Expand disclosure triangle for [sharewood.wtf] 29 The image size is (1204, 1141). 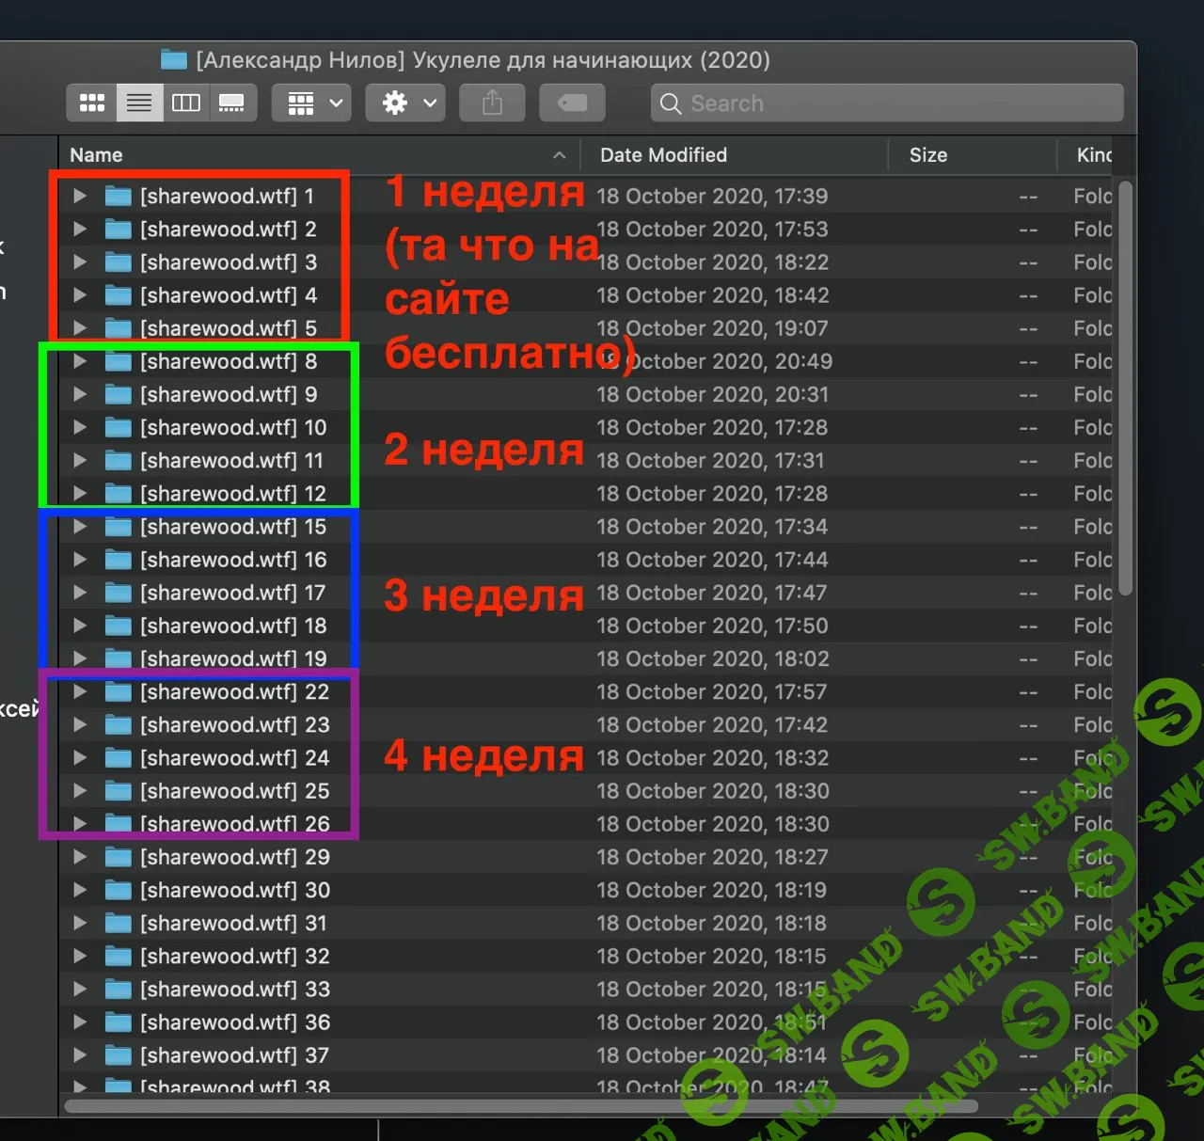click(x=80, y=857)
